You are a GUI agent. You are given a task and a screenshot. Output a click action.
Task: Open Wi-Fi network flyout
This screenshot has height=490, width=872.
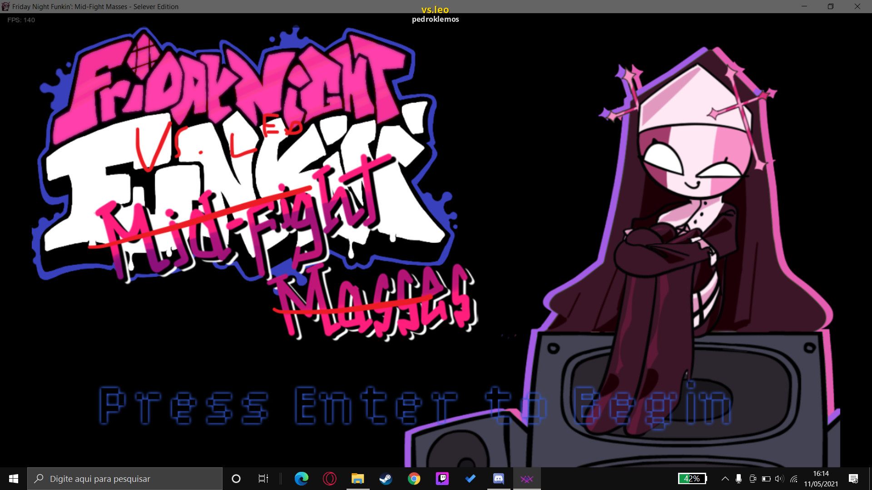pos(794,479)
